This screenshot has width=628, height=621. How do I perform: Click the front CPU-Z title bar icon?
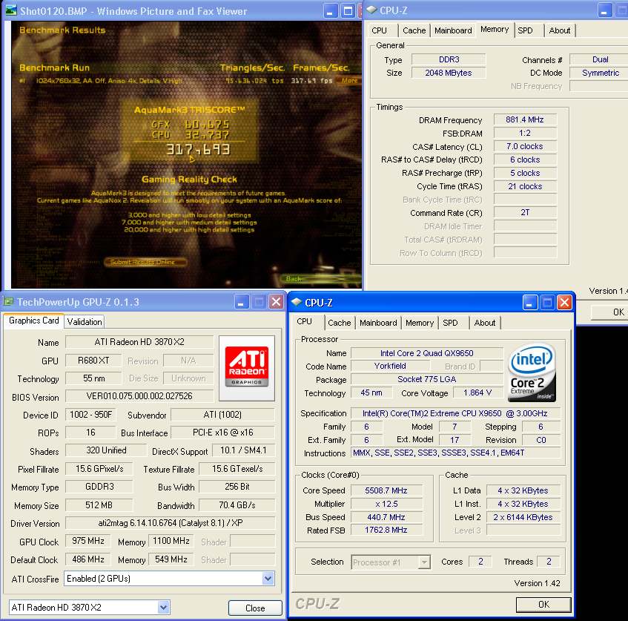tap(297, 302)
